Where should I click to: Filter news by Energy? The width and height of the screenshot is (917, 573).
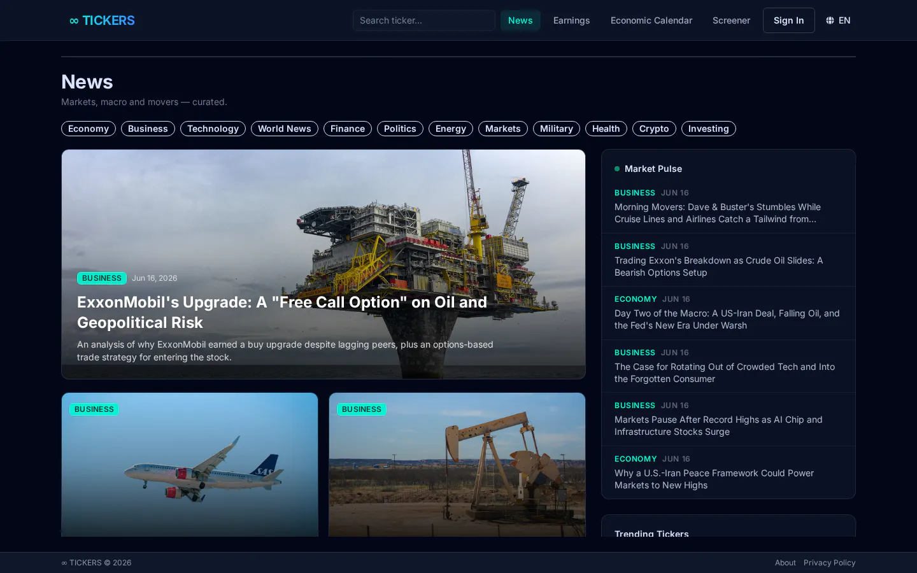click(451, 129)
